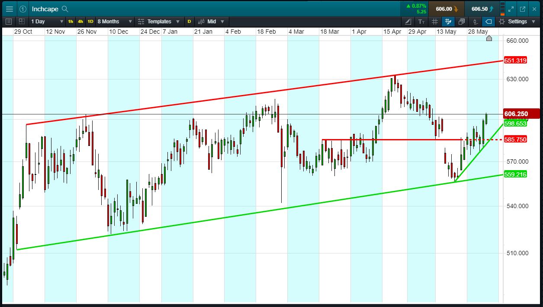The image size is (543, 307).
Task: Click the 13 May date label
Action: (447, 32)
